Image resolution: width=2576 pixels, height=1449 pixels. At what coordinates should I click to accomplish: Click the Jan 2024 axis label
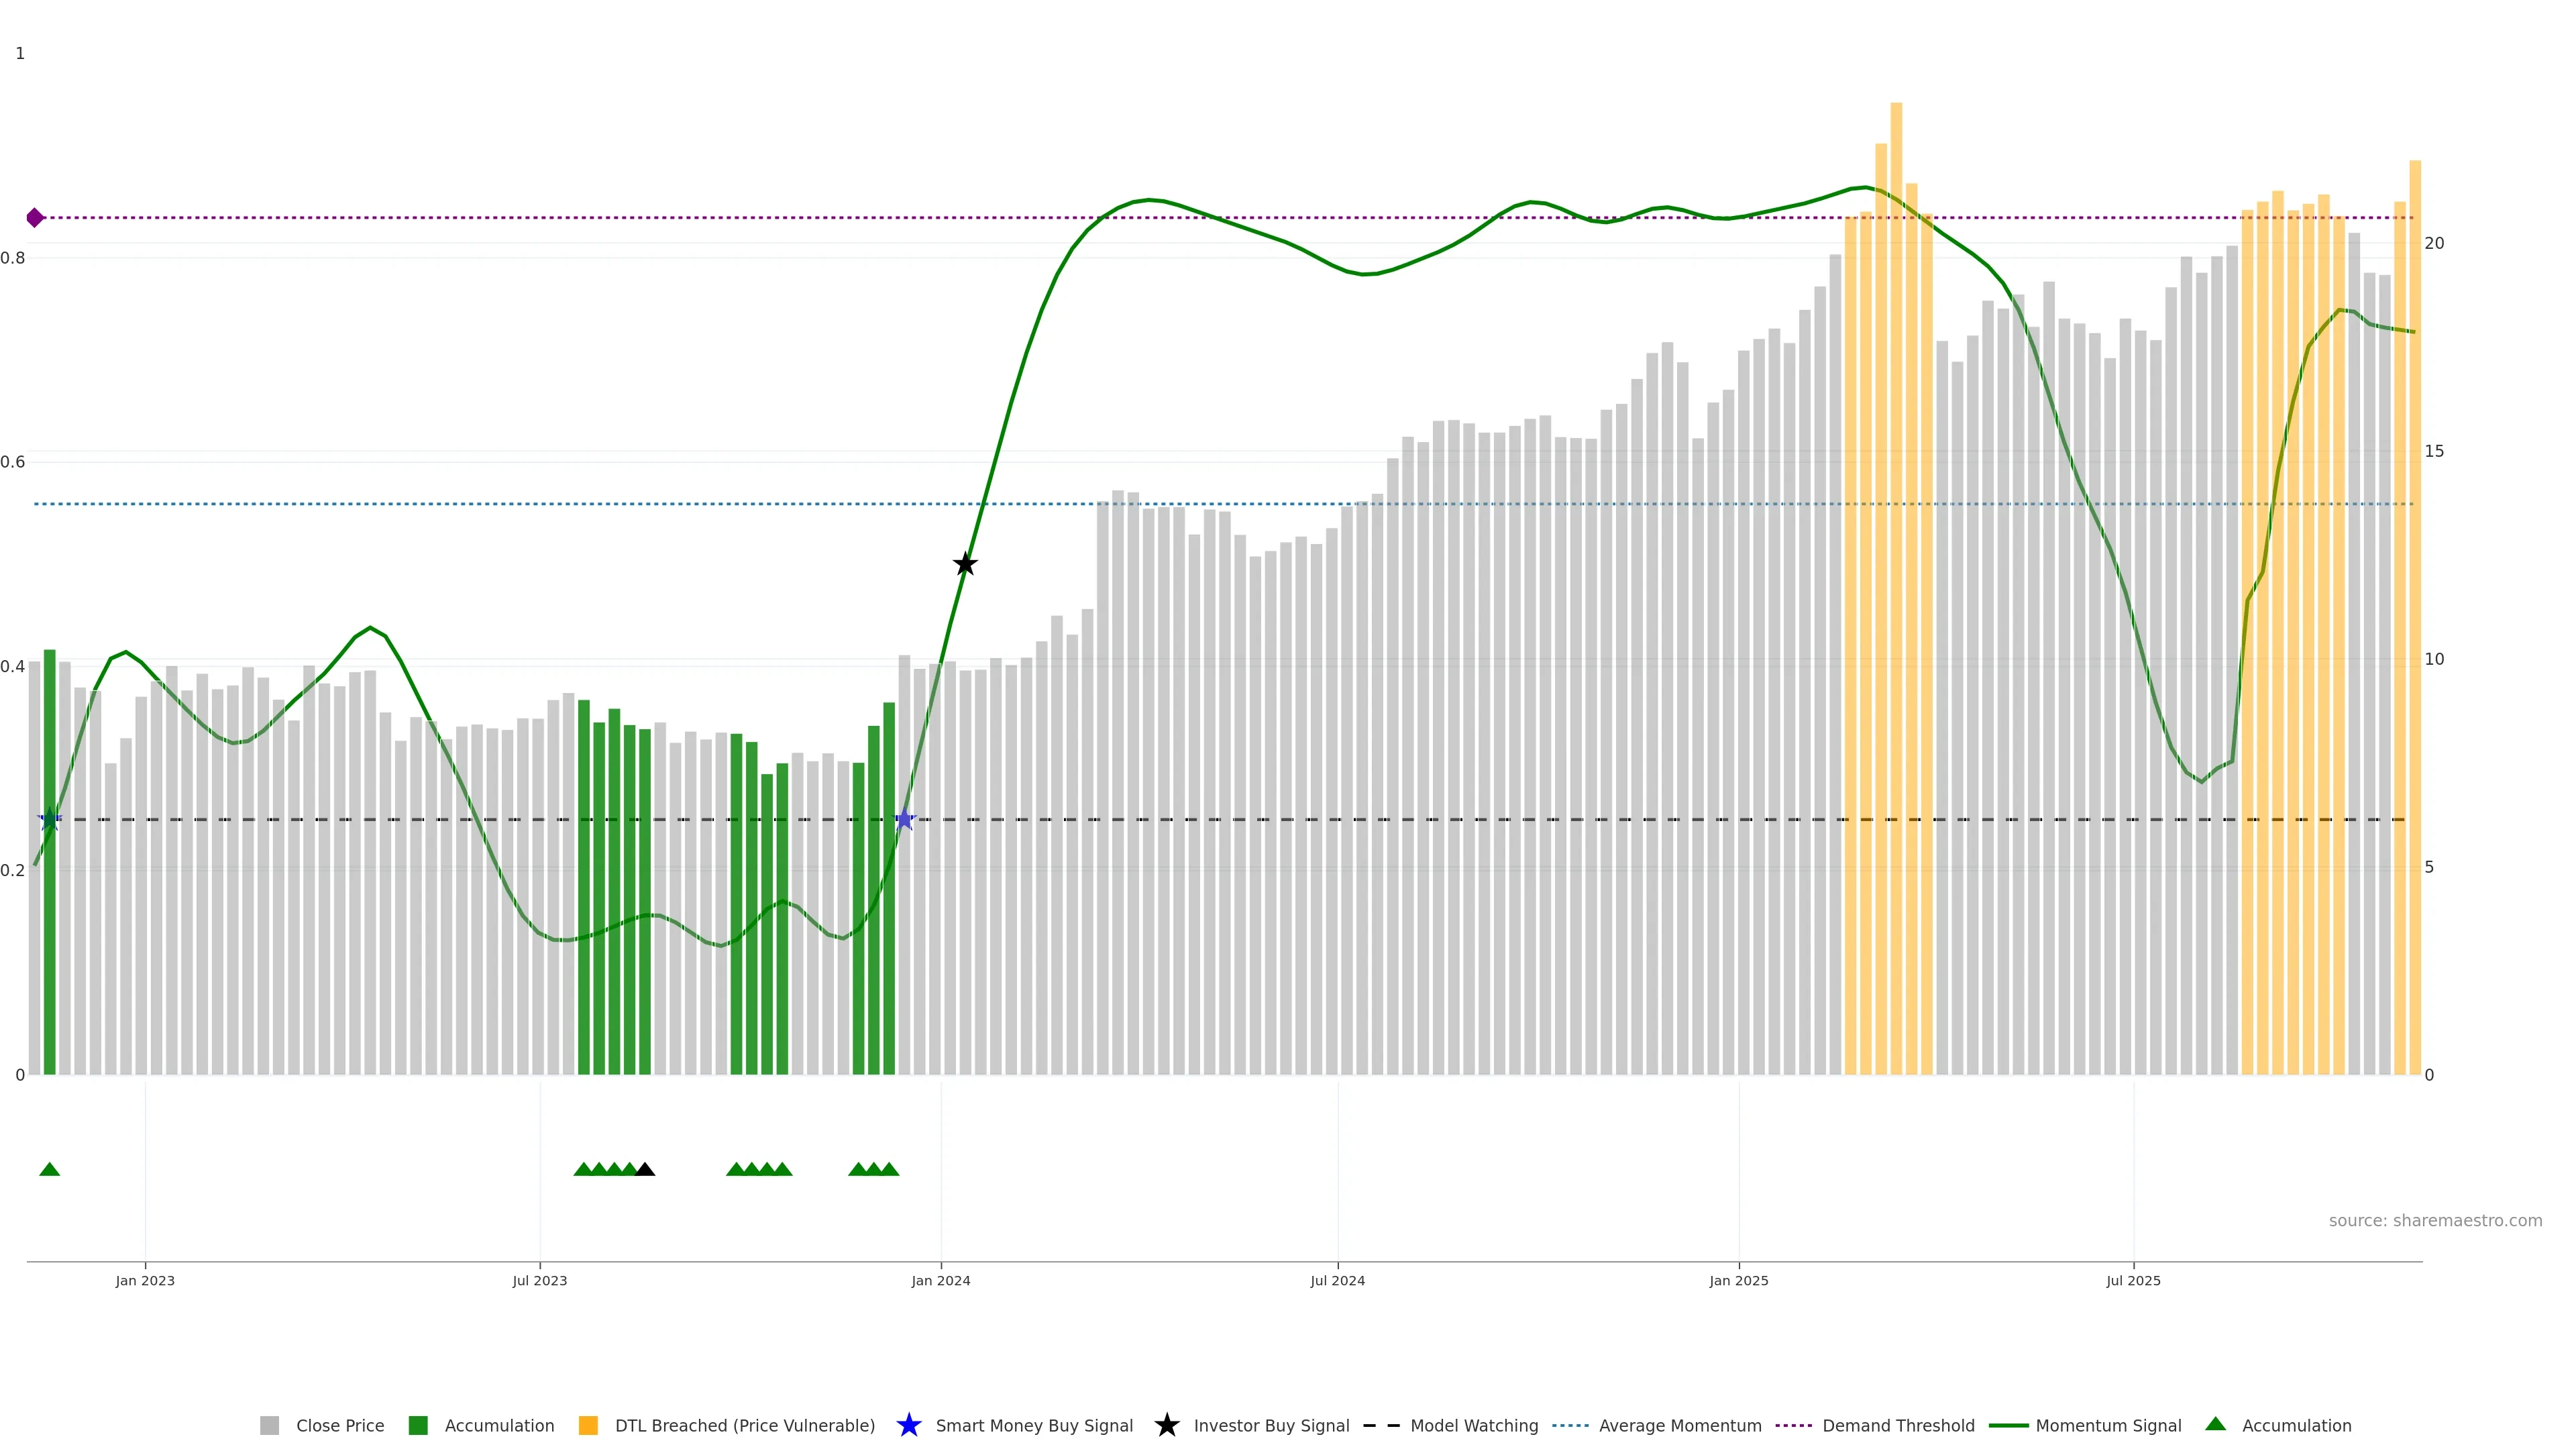click(x=940, y=1280)
